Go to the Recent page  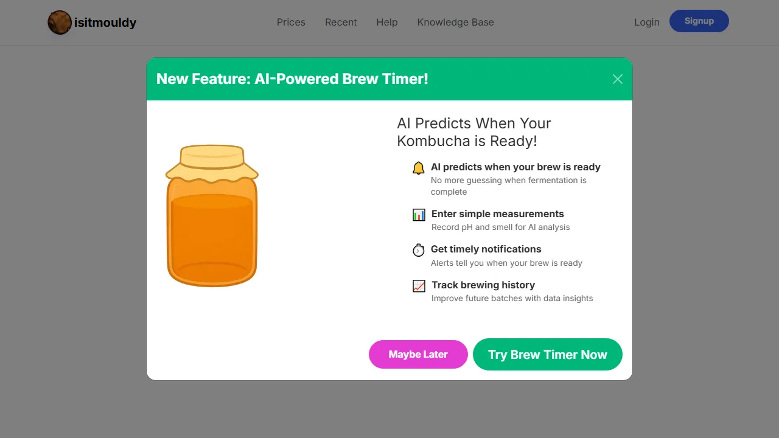coord(341,23)
